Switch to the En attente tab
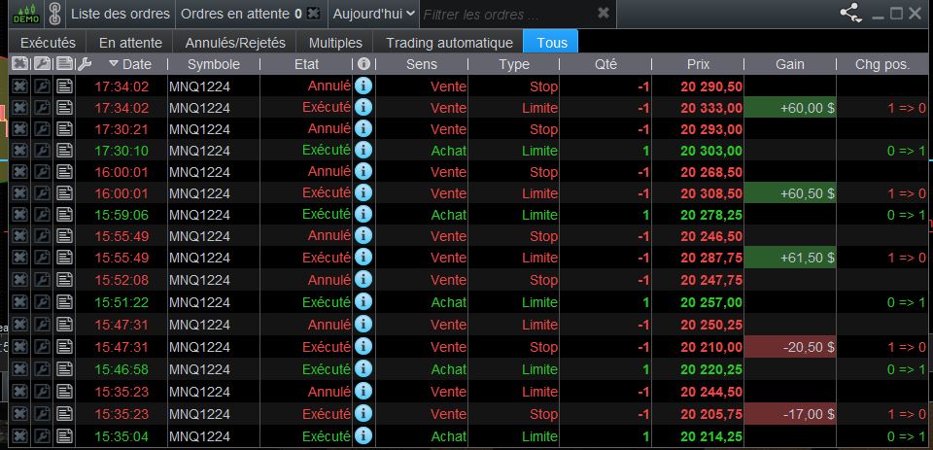This screenshot has width=933, height=450. 130,43
